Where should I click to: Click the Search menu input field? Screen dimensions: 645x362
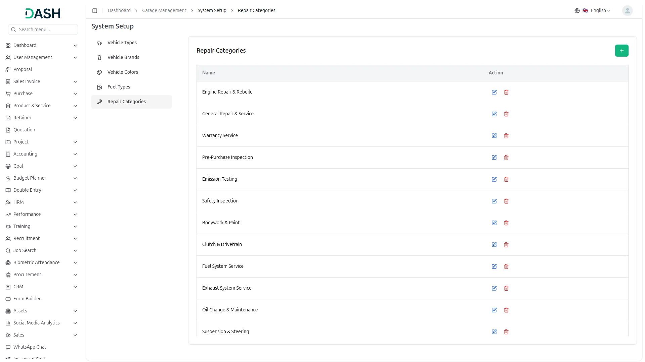(43, 29)
